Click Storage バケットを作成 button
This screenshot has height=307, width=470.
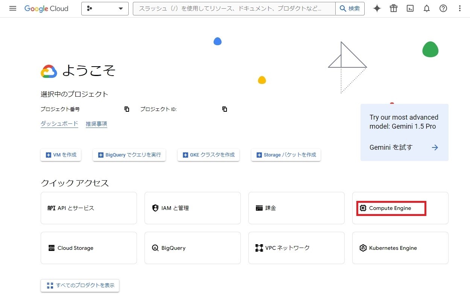coord(286,155)
